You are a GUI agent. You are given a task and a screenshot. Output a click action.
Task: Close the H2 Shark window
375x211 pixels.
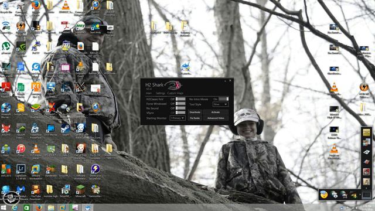tap(230, 81)
